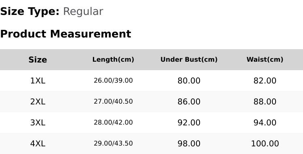303x154 pixels.
Task: Click the 28.00/42.00 length cell
Action: click(x=113, y=123)
